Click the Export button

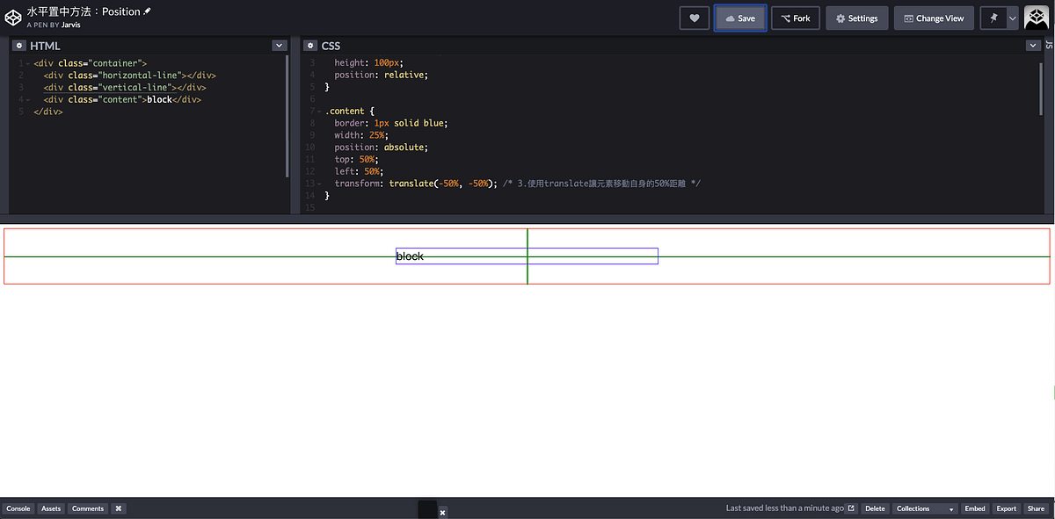click(x=1007, y=508)
